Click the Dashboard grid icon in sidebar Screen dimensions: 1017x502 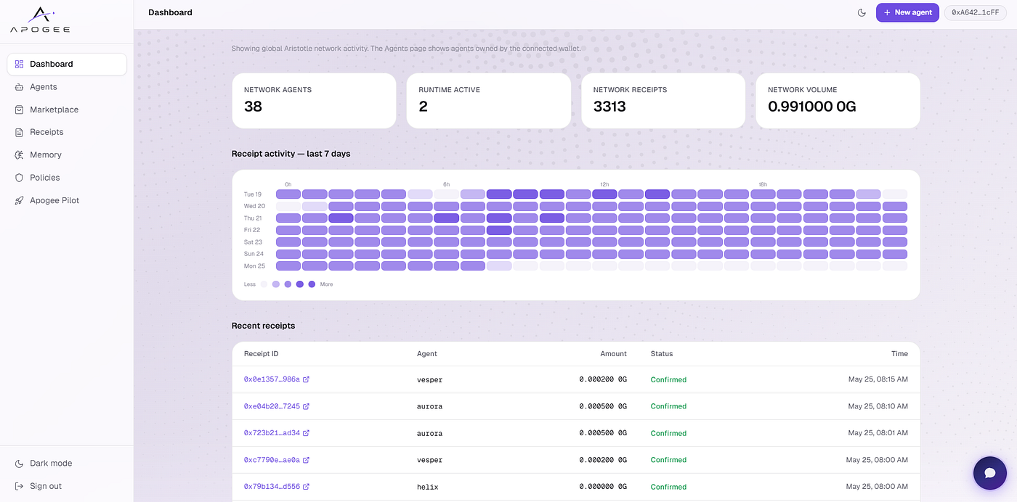pos(19,64)
